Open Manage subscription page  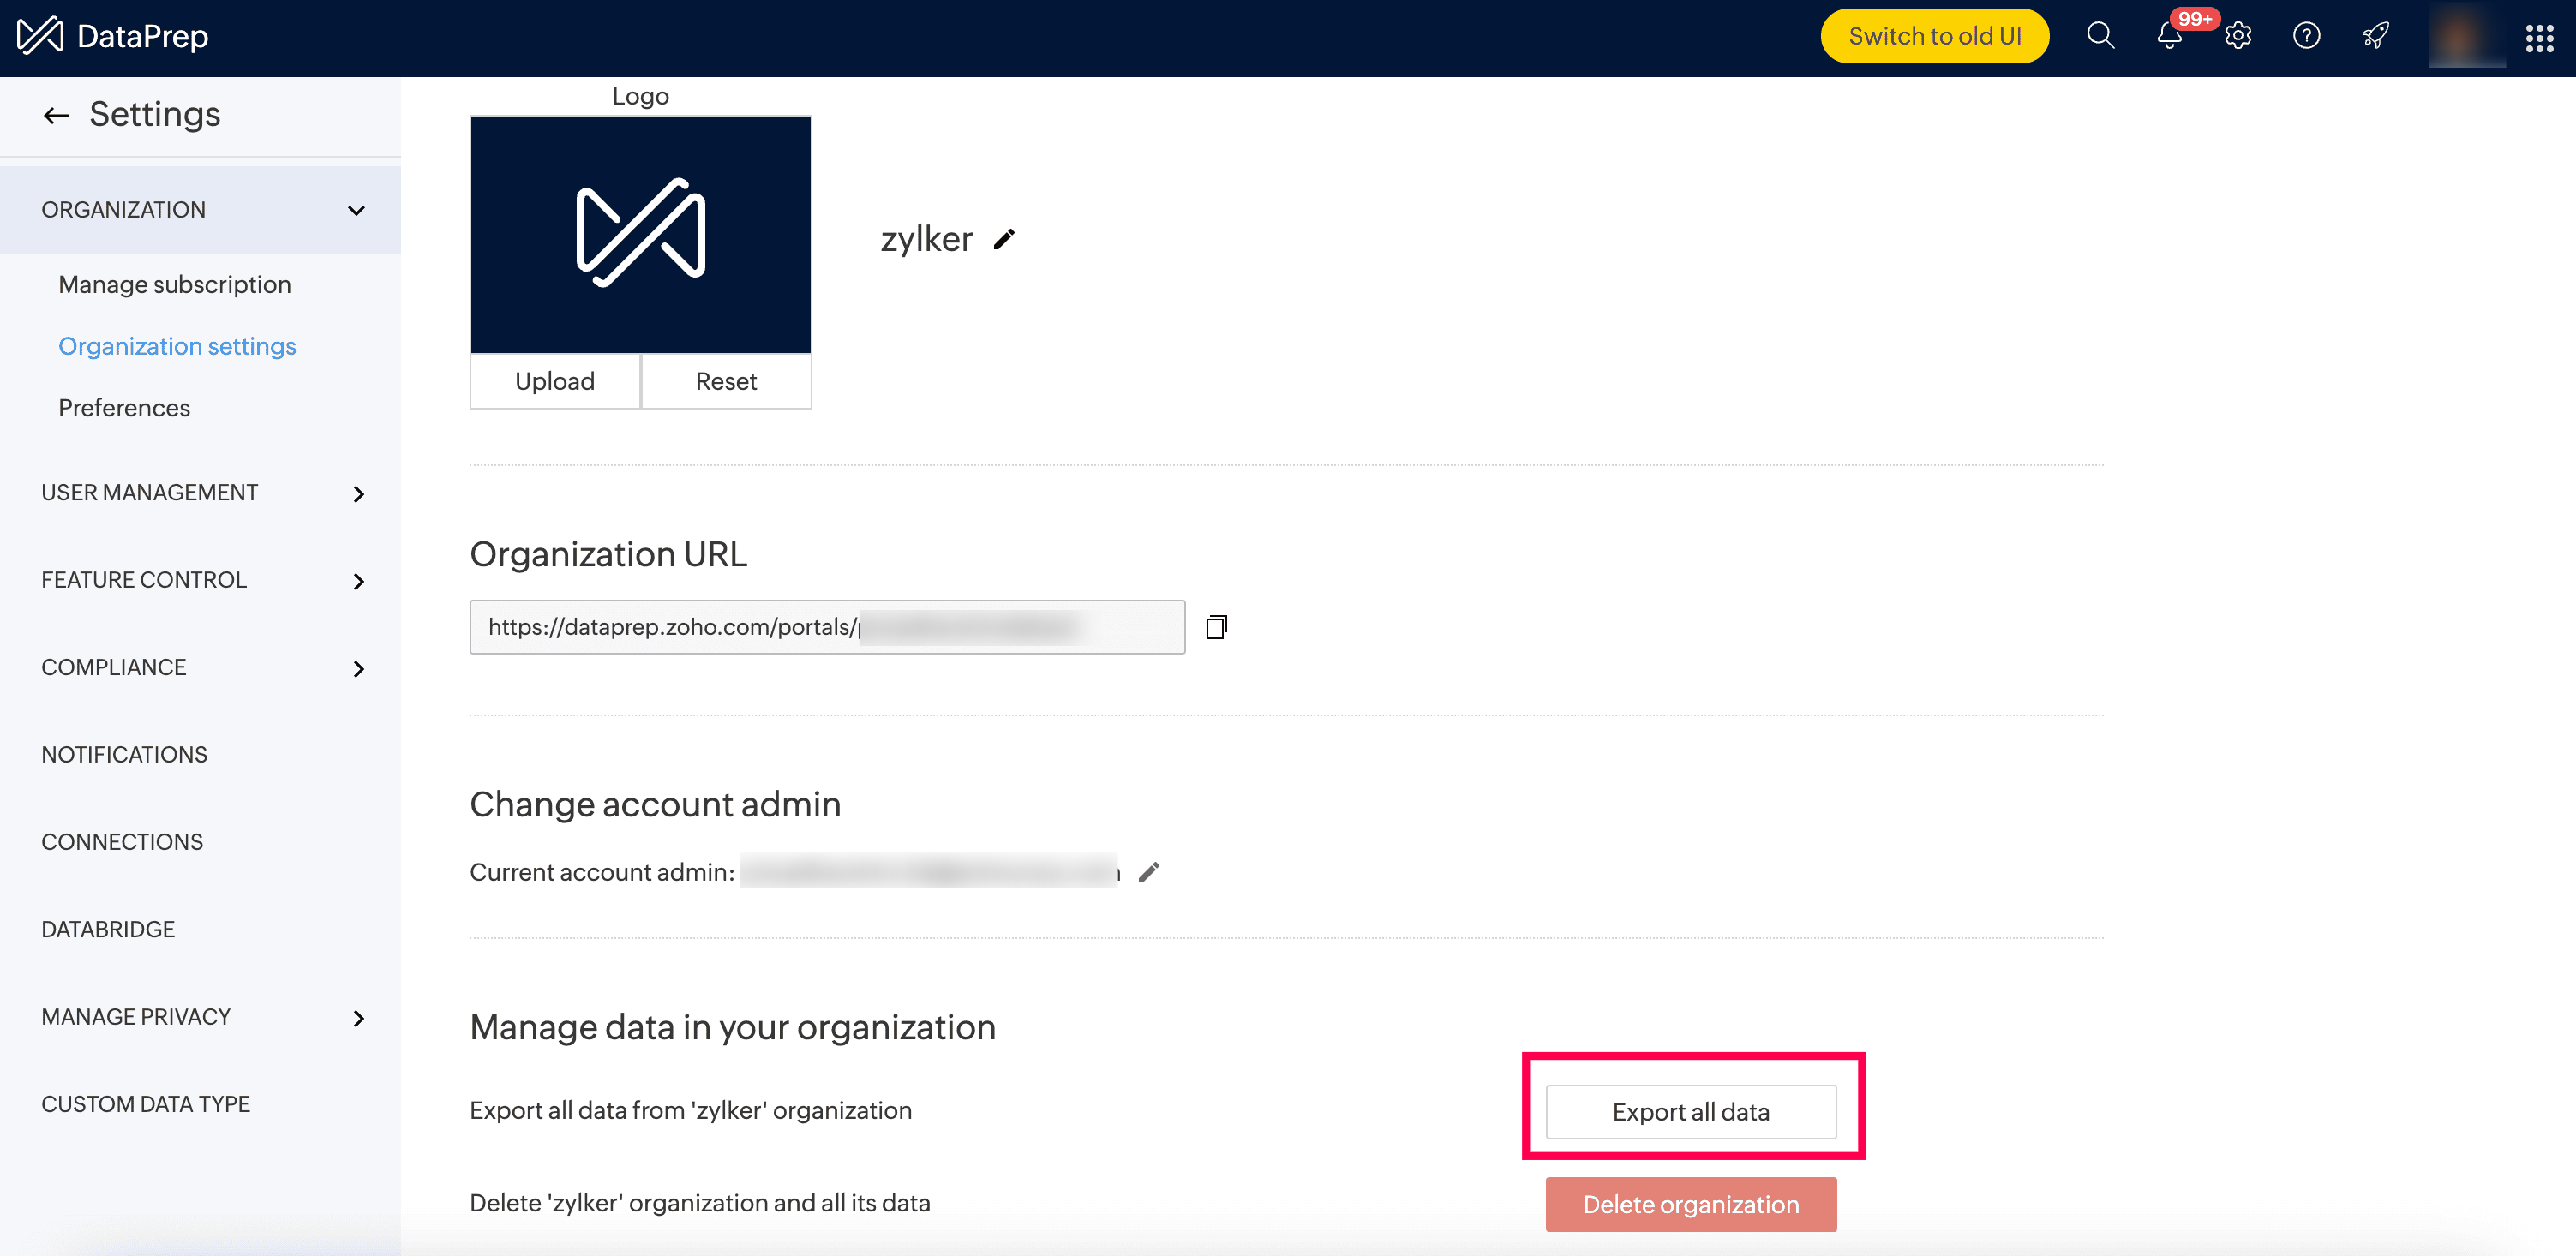tap(175, 285)
